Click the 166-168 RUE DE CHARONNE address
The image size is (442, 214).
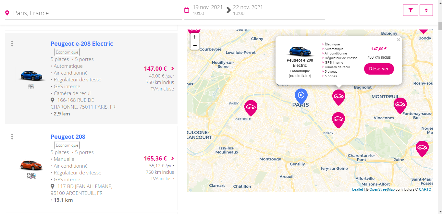(x=83, y=103)
